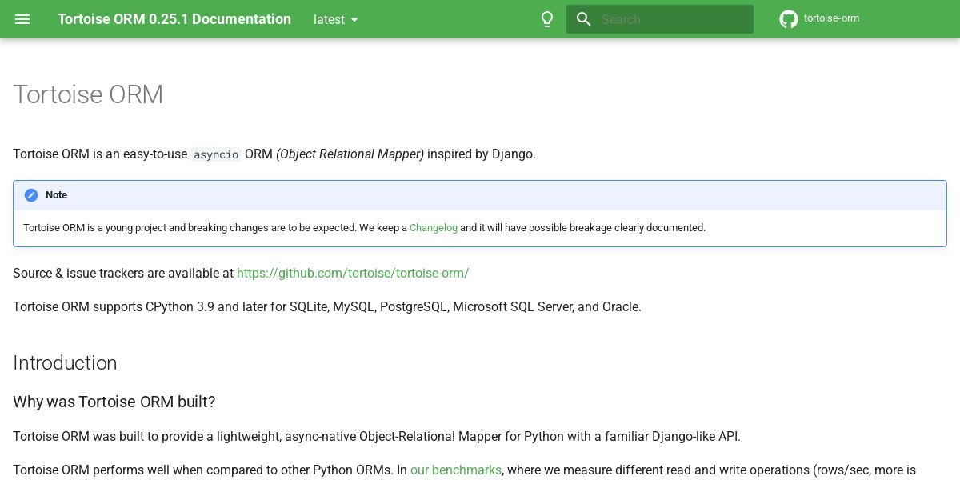
Task: Click the search magnifier icon
Action: pos(584,19)
